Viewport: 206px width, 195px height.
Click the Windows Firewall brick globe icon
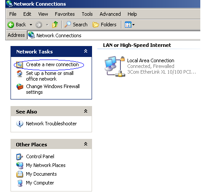tap(20, 87)
